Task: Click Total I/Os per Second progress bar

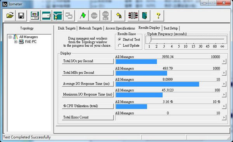Action: click(x=168, y=62)
